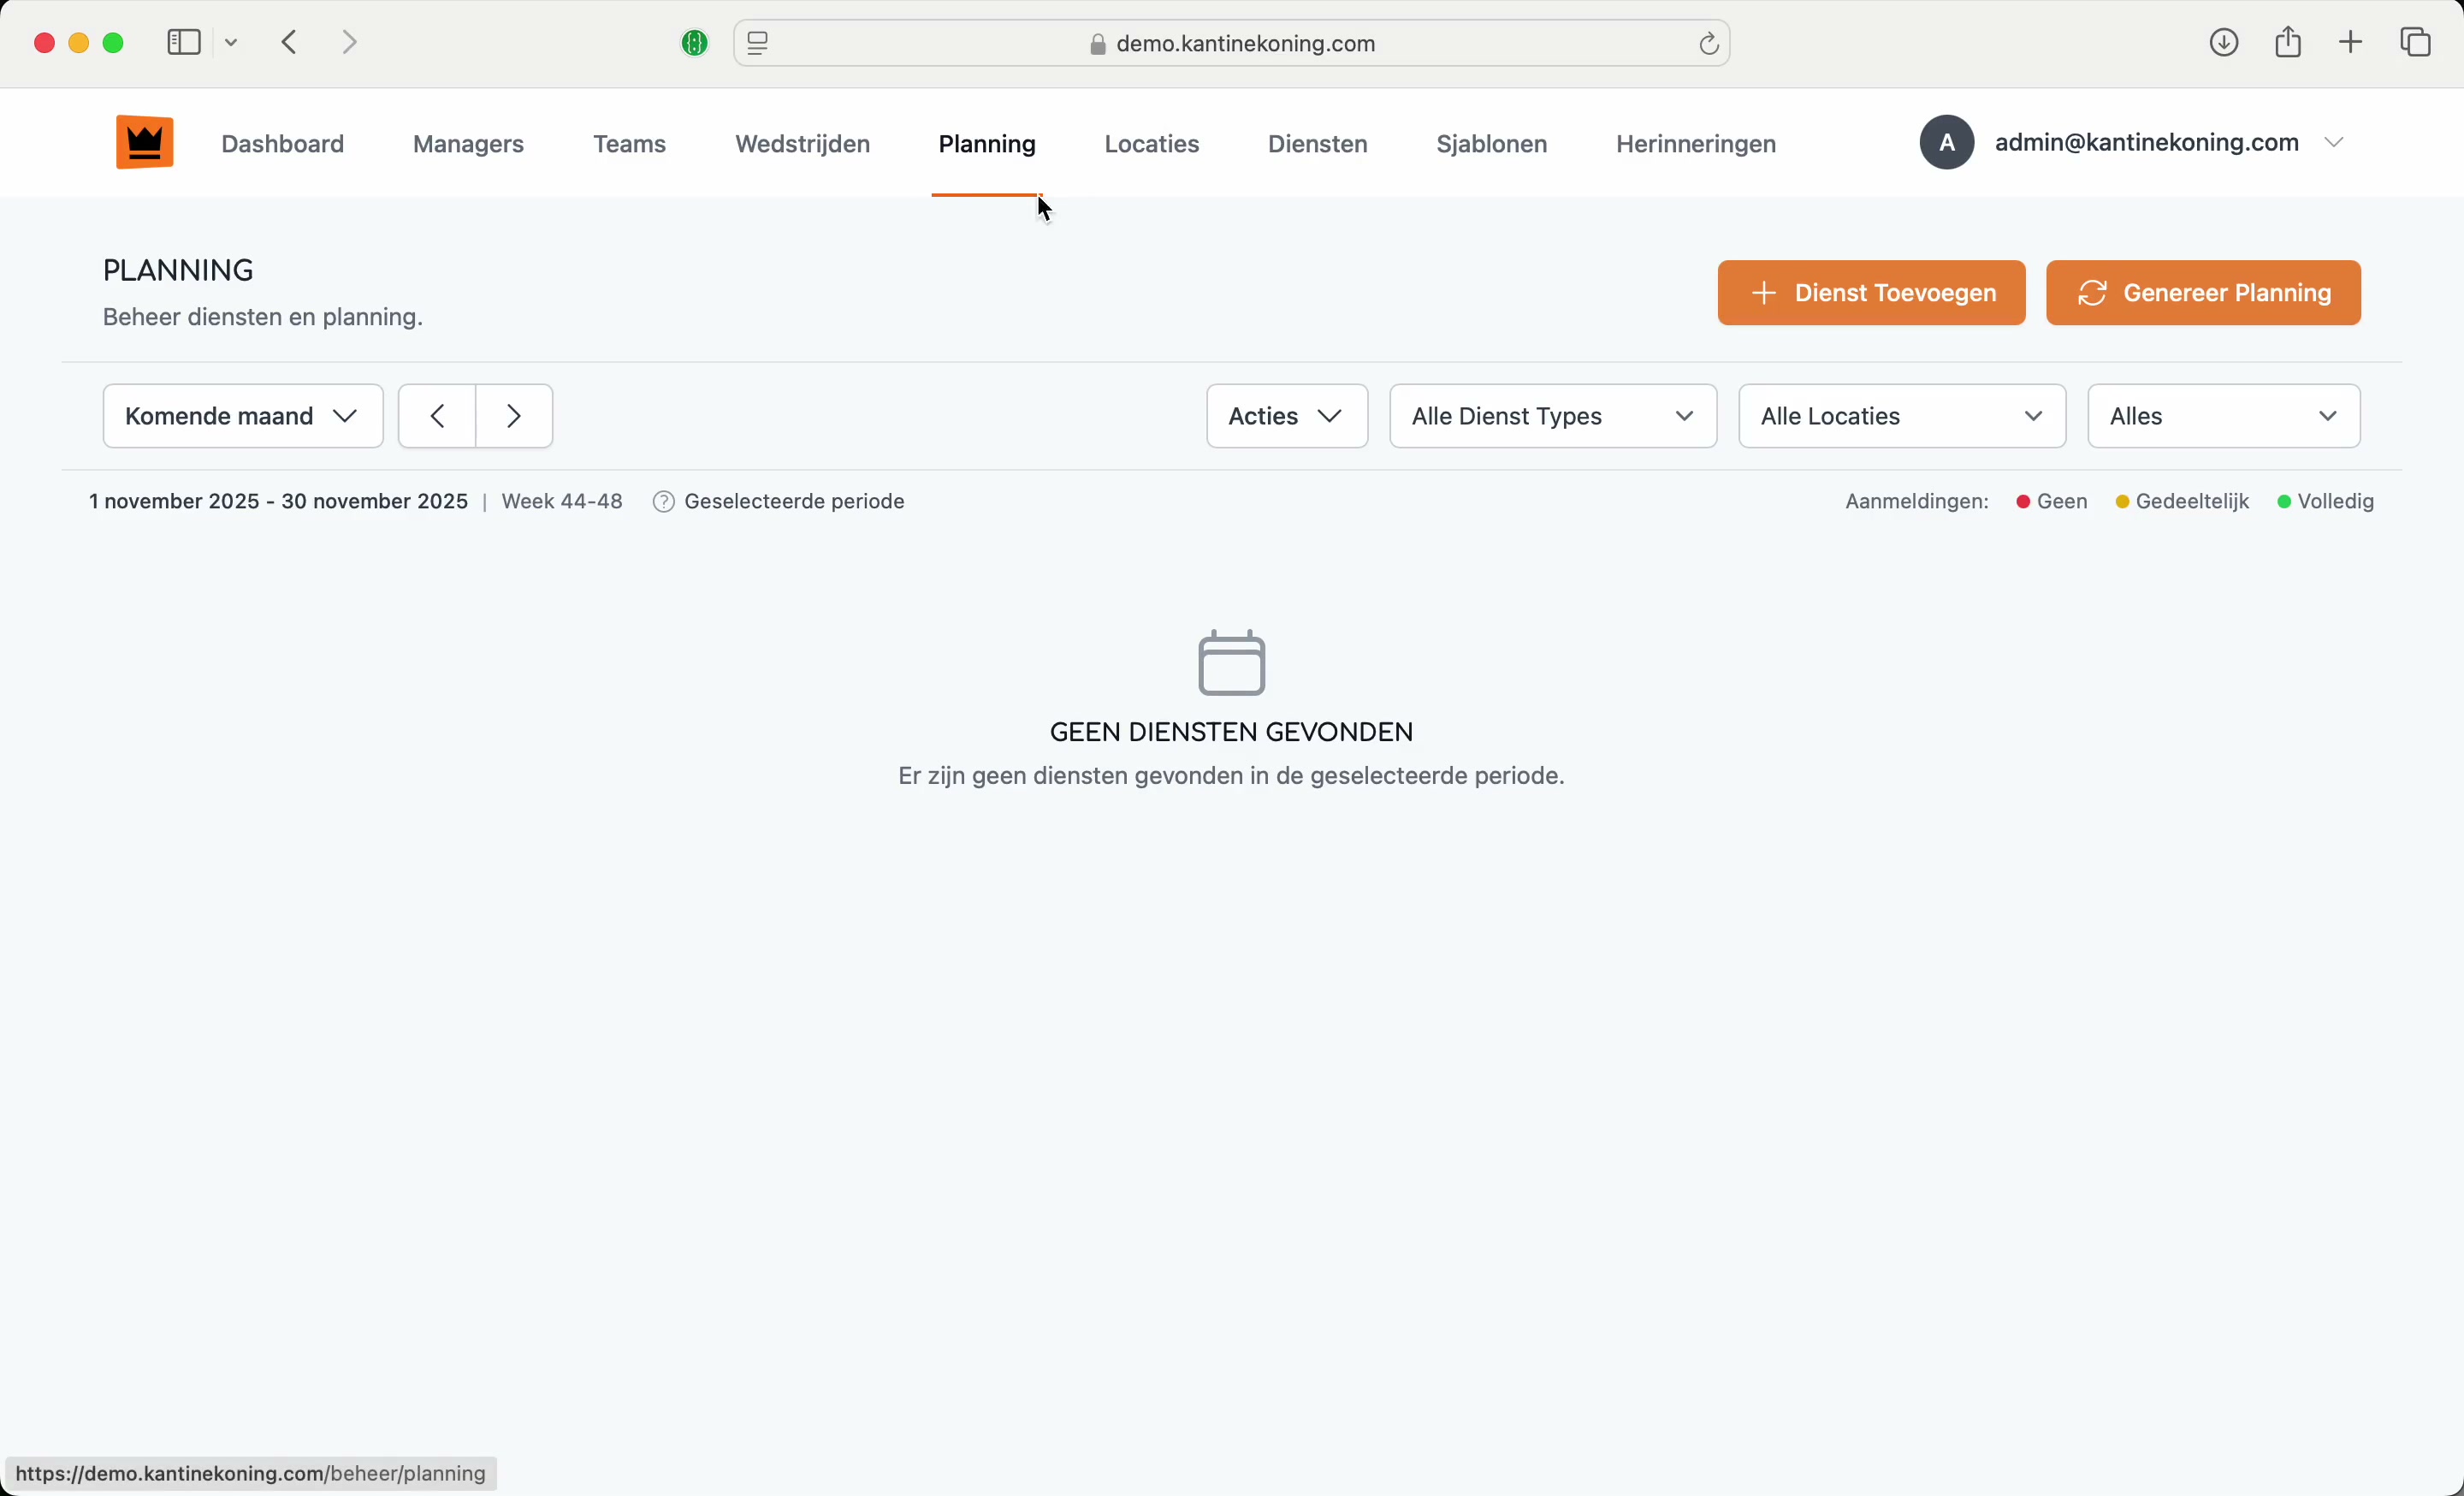Screen dimensions: 2464x1496
Task: Click the Genereer Planning button
Action: click(2202, 293)
